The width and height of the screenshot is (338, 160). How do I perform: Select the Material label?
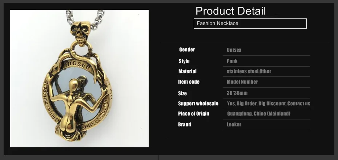coord(187,71)
